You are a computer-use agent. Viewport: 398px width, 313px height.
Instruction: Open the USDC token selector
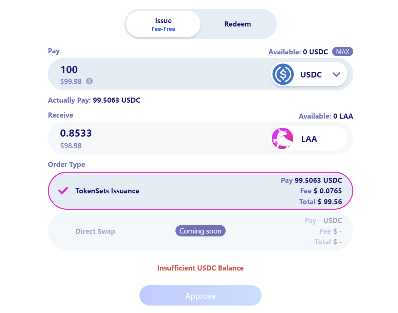click(x=309, y=74)
